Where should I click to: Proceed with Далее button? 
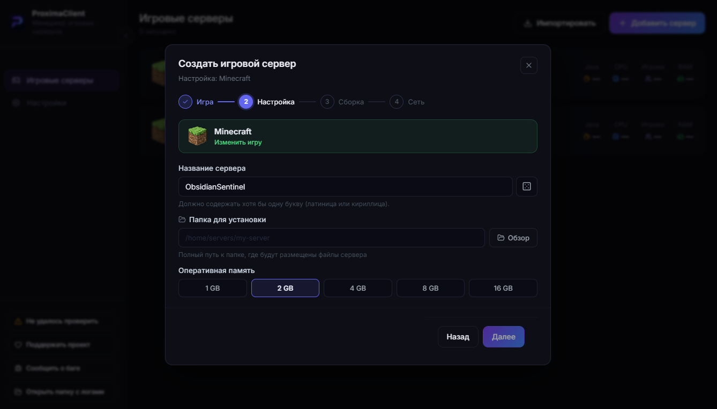tap(504, 337)
